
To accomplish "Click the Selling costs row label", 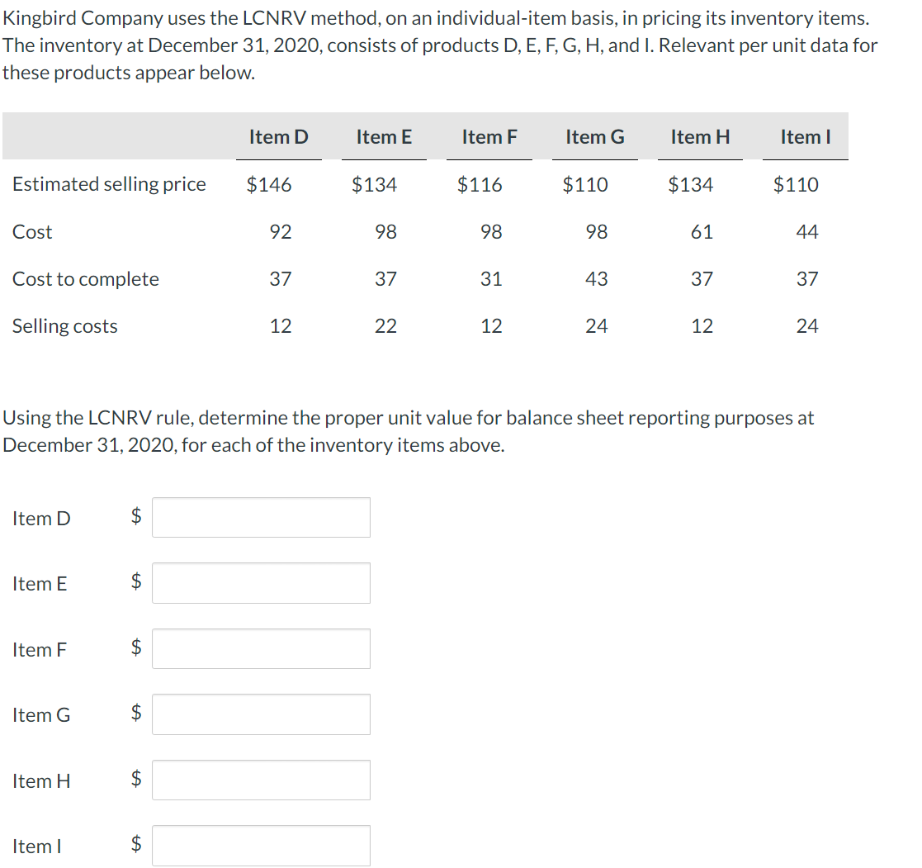I will [65, 326].
